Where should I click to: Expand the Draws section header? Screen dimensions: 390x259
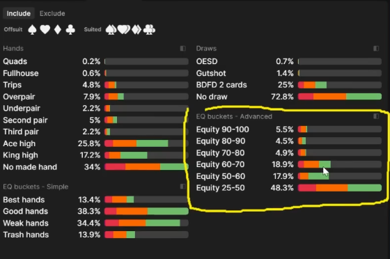206,48
